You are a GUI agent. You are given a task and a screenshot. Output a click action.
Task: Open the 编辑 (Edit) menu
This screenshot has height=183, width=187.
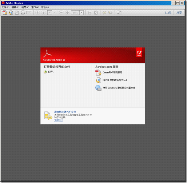point(15,7)
